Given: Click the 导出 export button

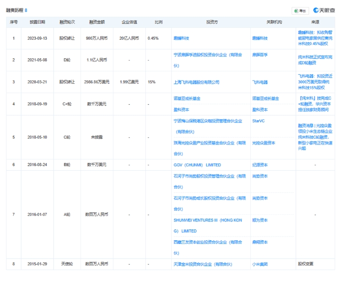Looking at the screenshot, I should tap(300, 11).
